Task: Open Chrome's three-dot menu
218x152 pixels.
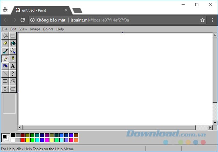Action: 212,20
